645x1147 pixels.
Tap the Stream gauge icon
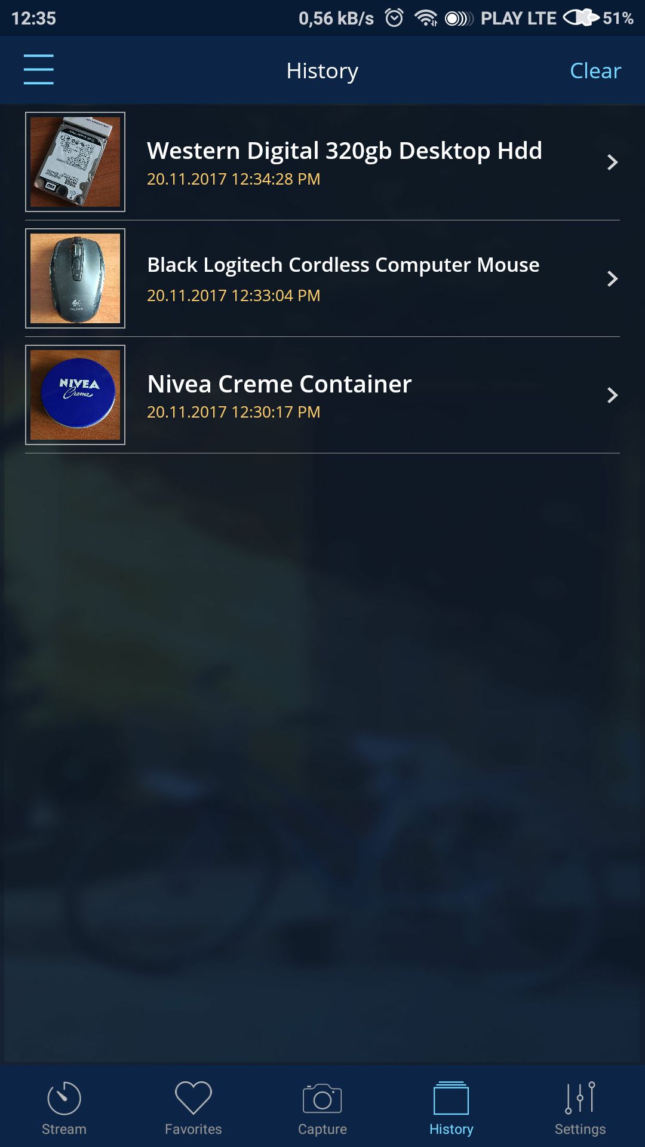[64, 1098]
